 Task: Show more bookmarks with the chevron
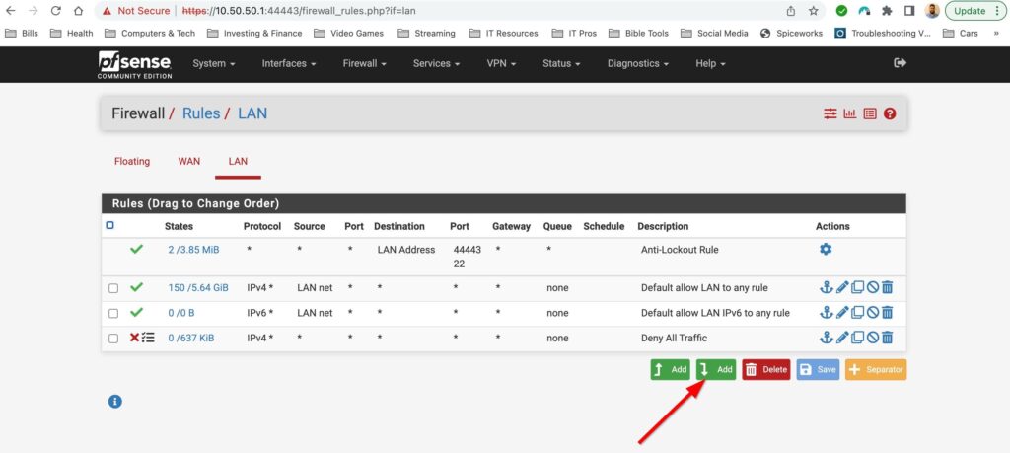tap(996, 33)
